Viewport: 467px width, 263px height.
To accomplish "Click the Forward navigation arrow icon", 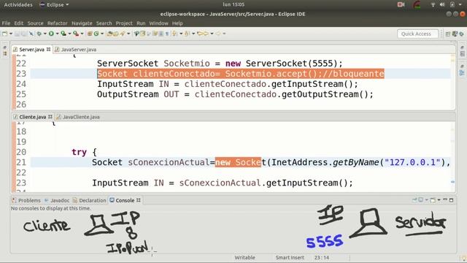I will (218, 34).
